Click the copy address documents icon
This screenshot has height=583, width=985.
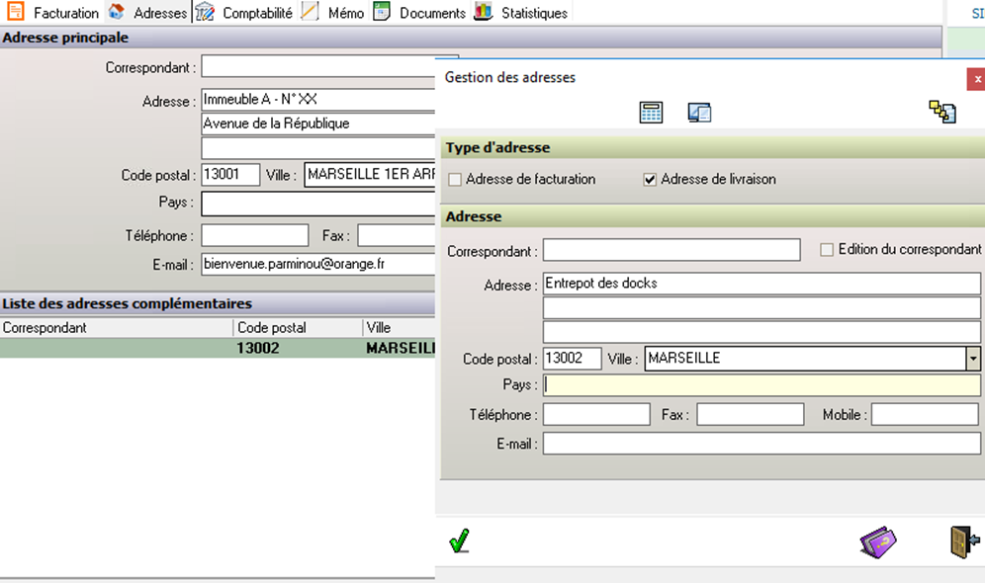coord(699,113)
